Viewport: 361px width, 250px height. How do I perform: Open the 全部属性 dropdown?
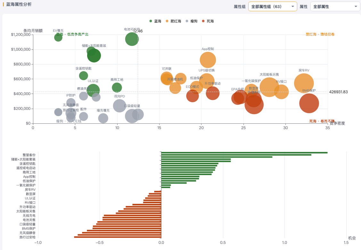coord(335,7)
